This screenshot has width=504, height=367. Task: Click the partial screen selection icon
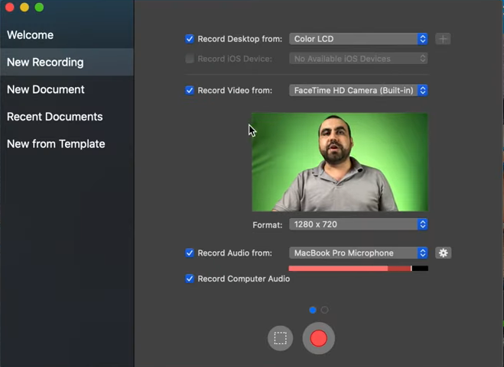pos(280,338)
